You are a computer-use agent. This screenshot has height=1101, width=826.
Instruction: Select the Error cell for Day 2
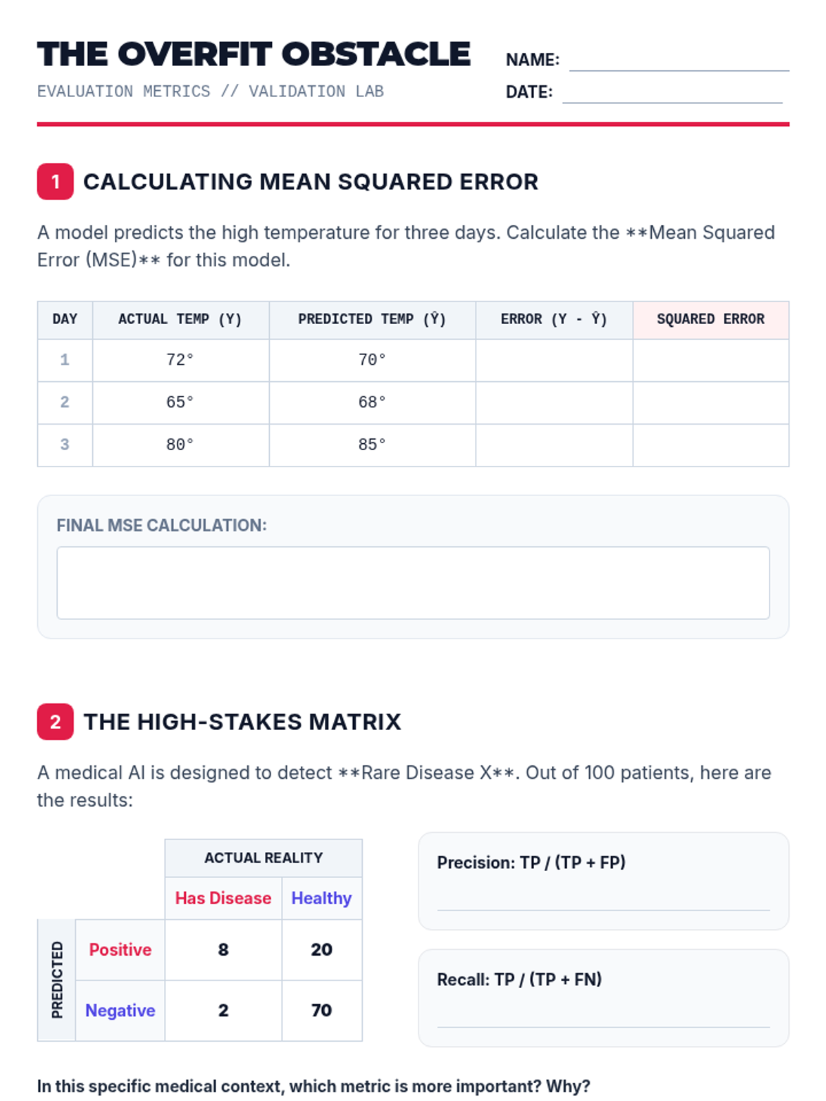[x=554, y=403]
